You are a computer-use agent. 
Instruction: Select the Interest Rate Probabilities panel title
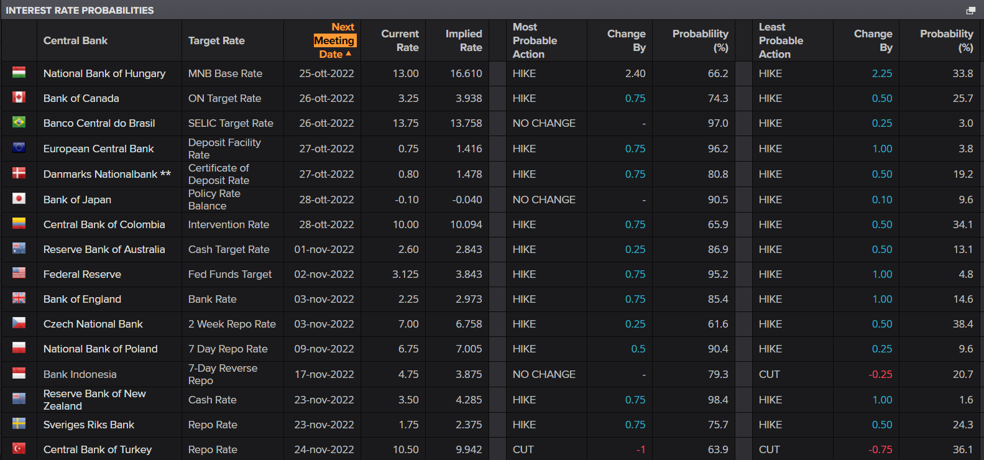[80, 10]
